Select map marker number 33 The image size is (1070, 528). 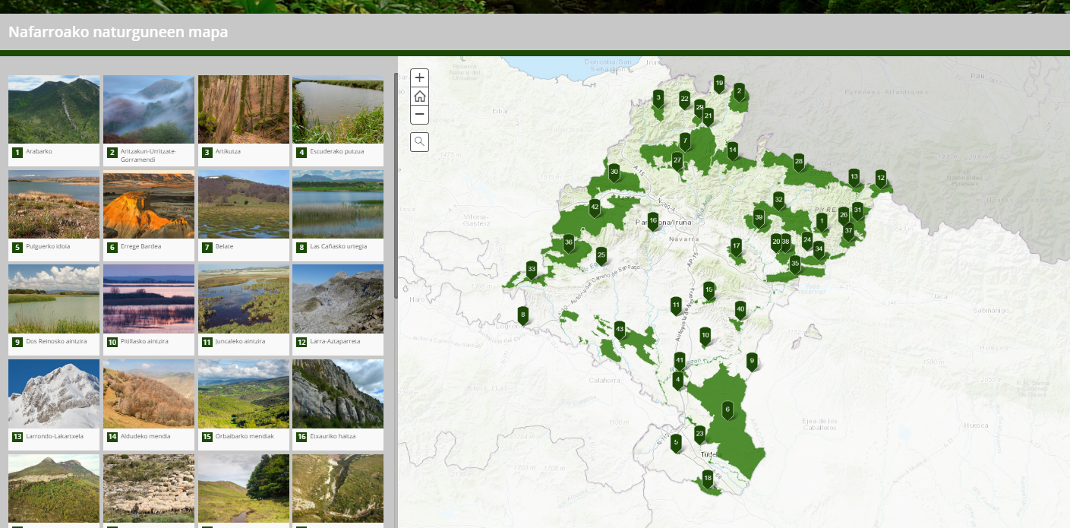coord(532,270)
